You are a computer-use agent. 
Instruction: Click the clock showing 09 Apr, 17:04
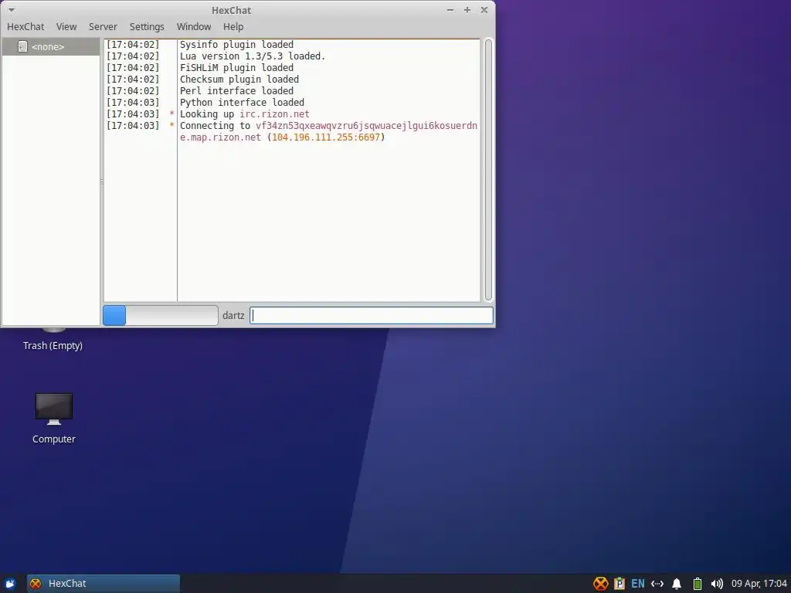(x=759, y=584)
